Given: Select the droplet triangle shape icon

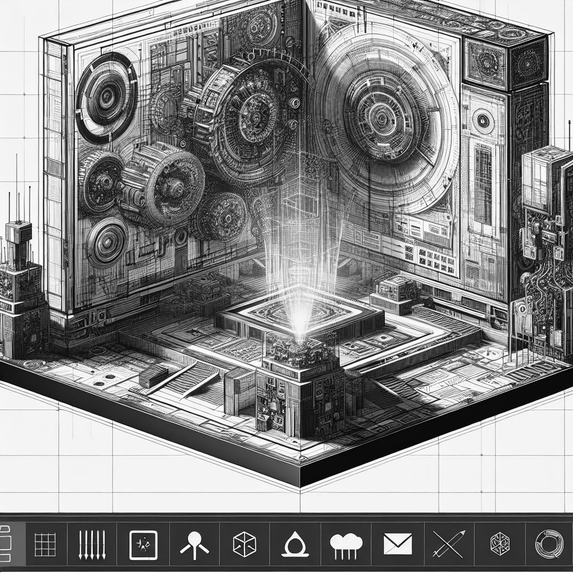Looking at the screenshot, I should click(x=294, y=544).
